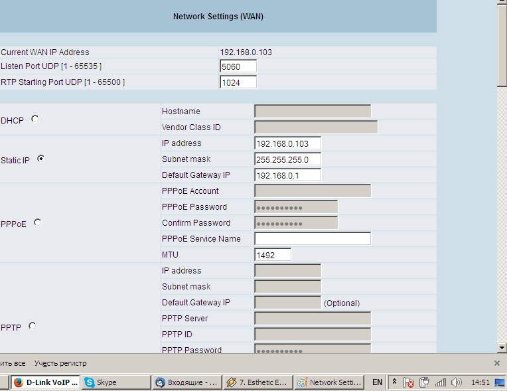Click the power plug tray icon

coord(424,382)
